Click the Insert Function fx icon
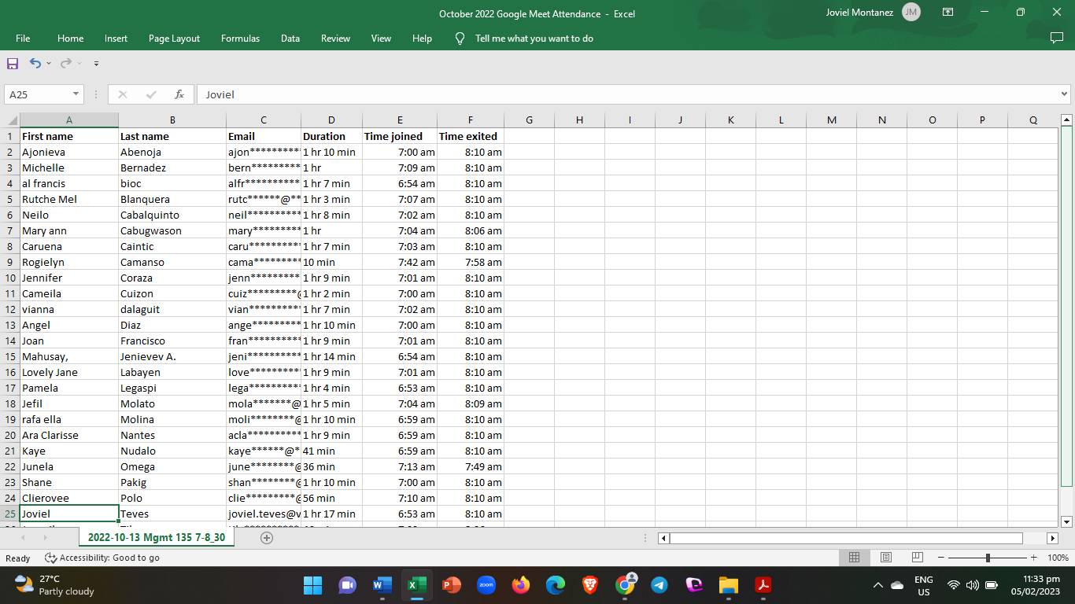Image resolution: width=1075 pixels, height=604 pixels. [179, 94]
